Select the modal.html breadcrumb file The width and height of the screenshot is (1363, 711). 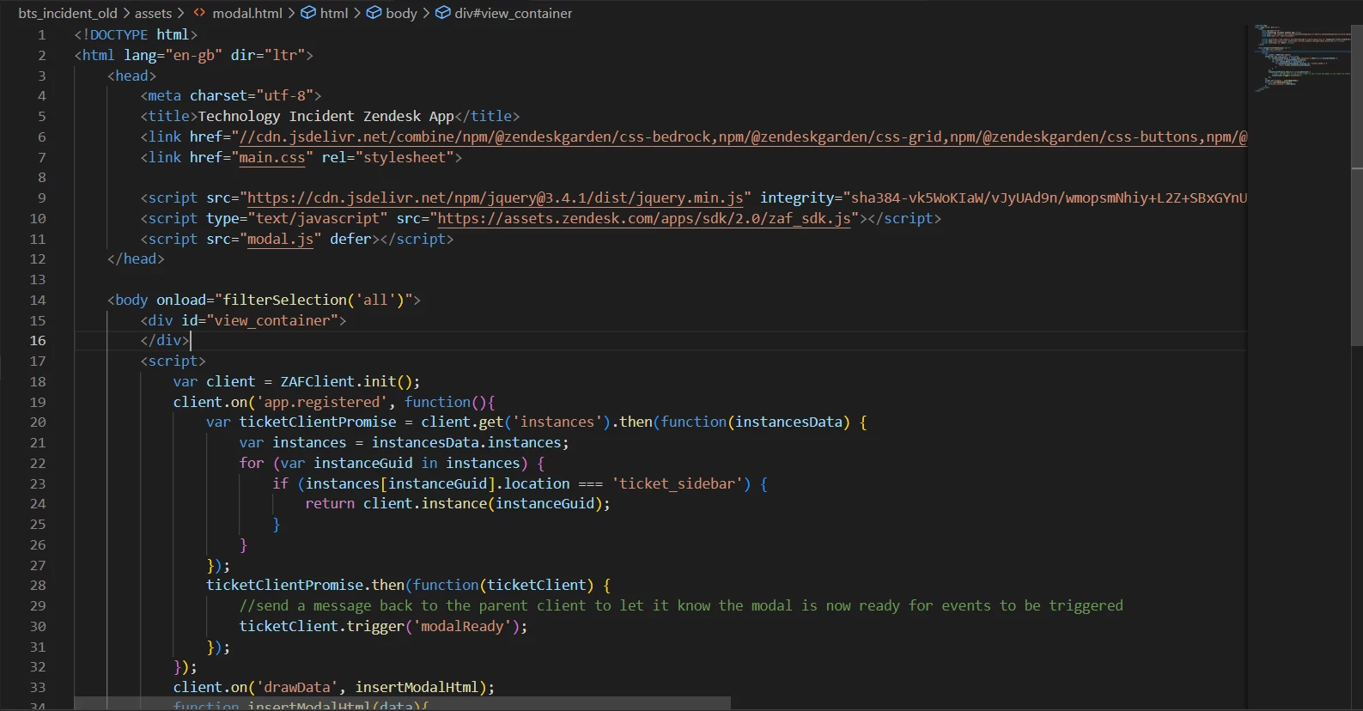coord(247,13)
